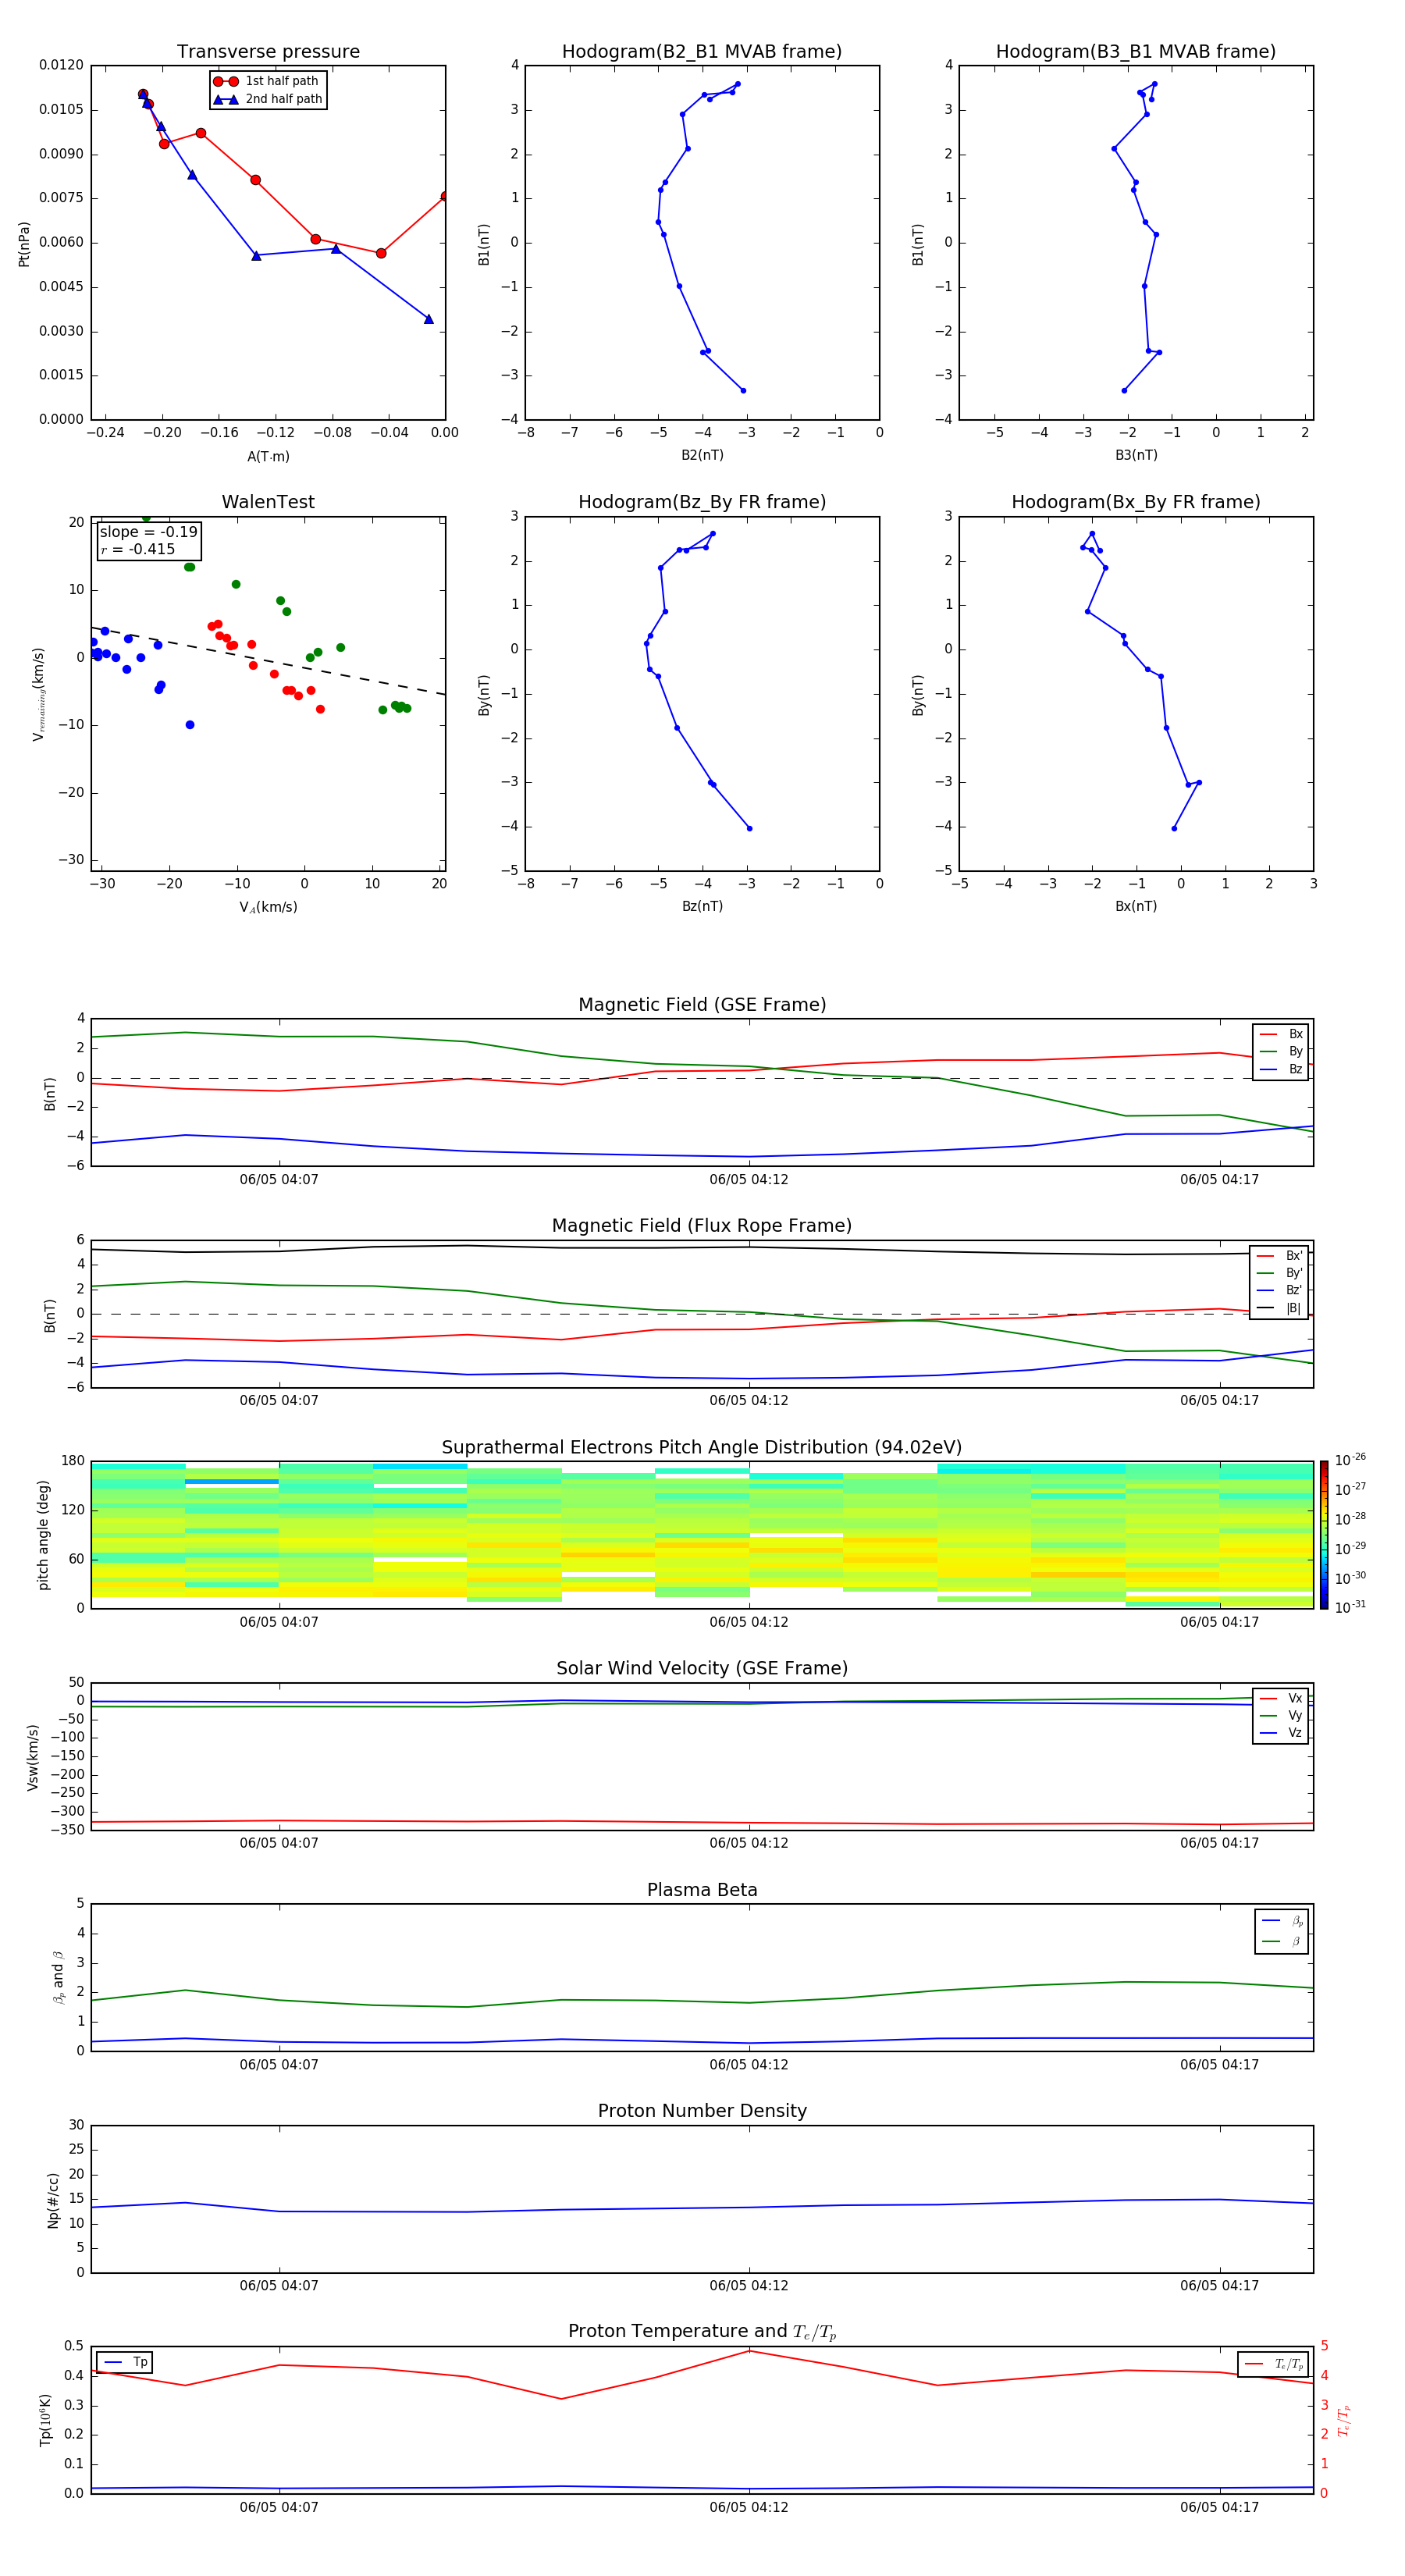Click the 'Np(#/cc)' y-axis label
This screenshot has height=2576, width=1405.
(x=53, y=2200)
